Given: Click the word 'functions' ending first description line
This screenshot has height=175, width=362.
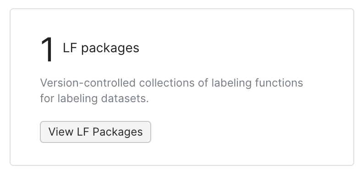Looking at the screenshot, I should click(x=279, y=82).
